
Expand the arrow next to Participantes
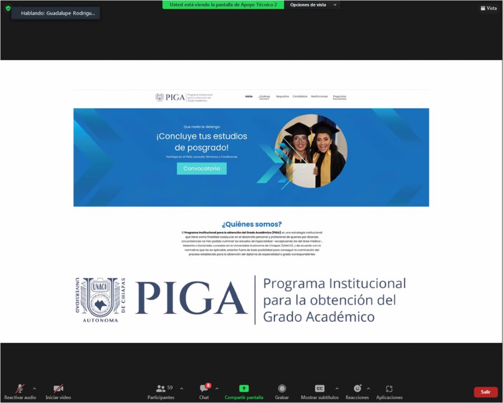[x=182, y=388]
